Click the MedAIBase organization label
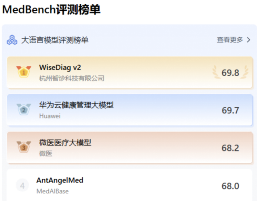Viewport: 258px width, 202px height. click(52, 191)
